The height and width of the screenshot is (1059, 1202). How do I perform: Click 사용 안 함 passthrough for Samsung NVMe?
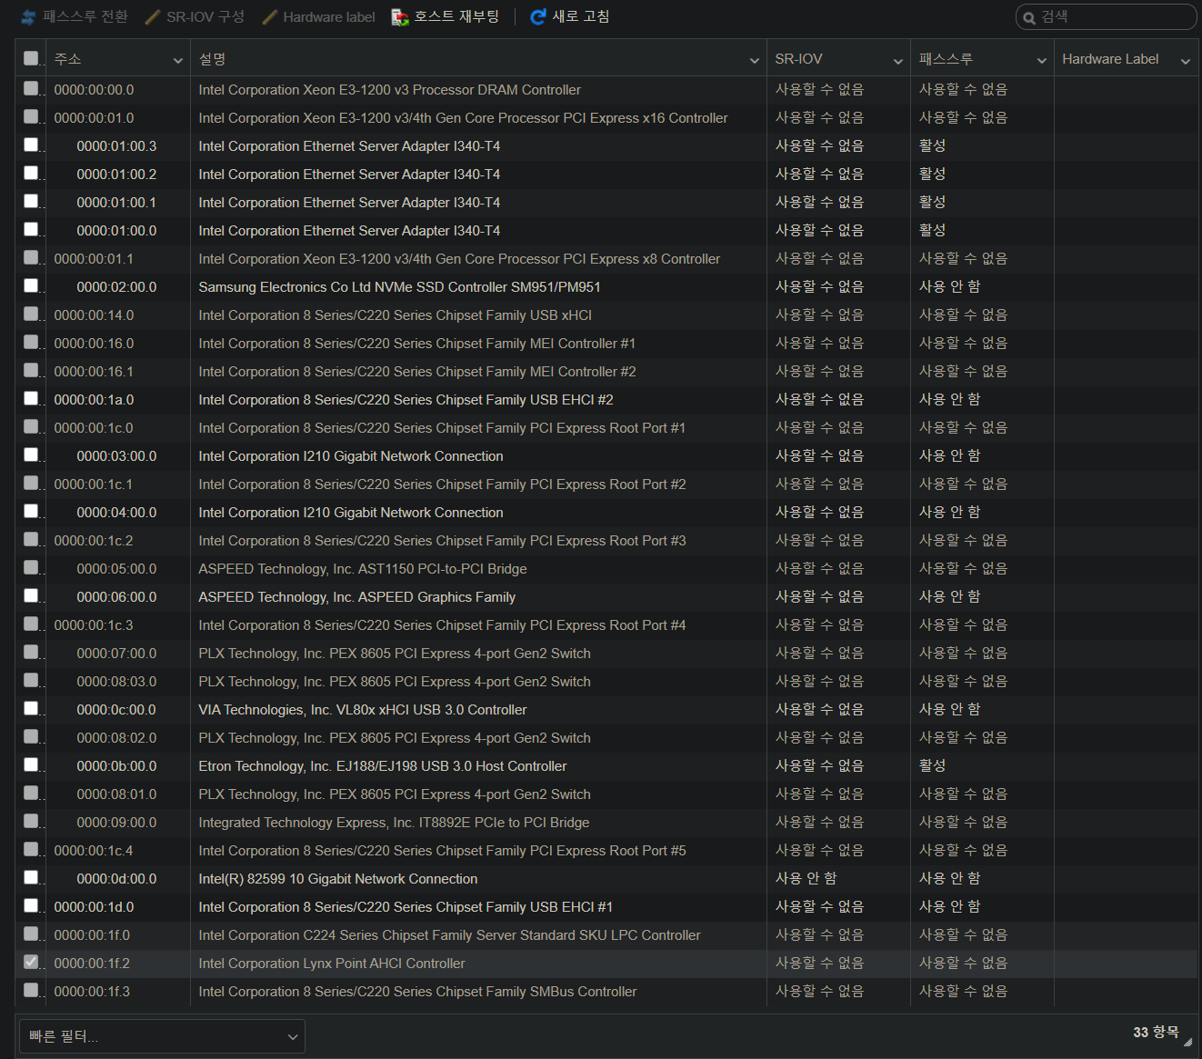tap(949, 286)
